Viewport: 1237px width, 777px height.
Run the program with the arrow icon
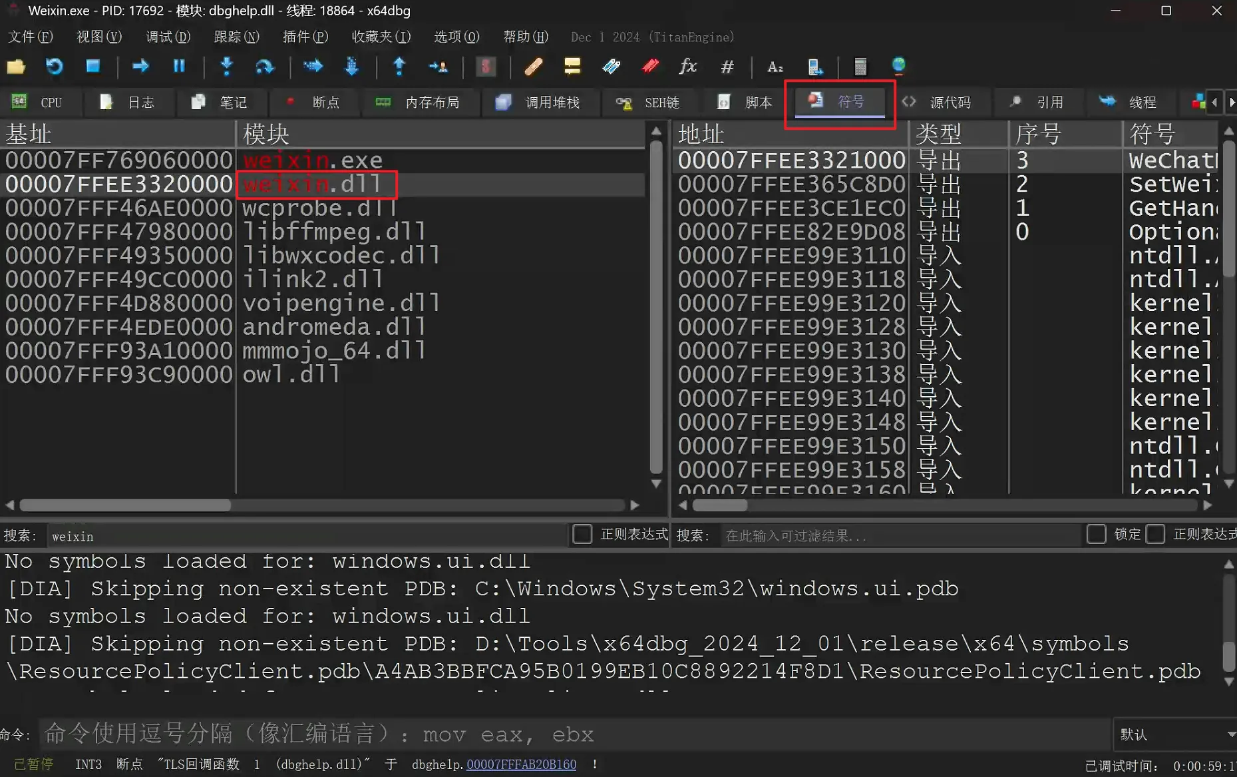[x=140, y=66]
